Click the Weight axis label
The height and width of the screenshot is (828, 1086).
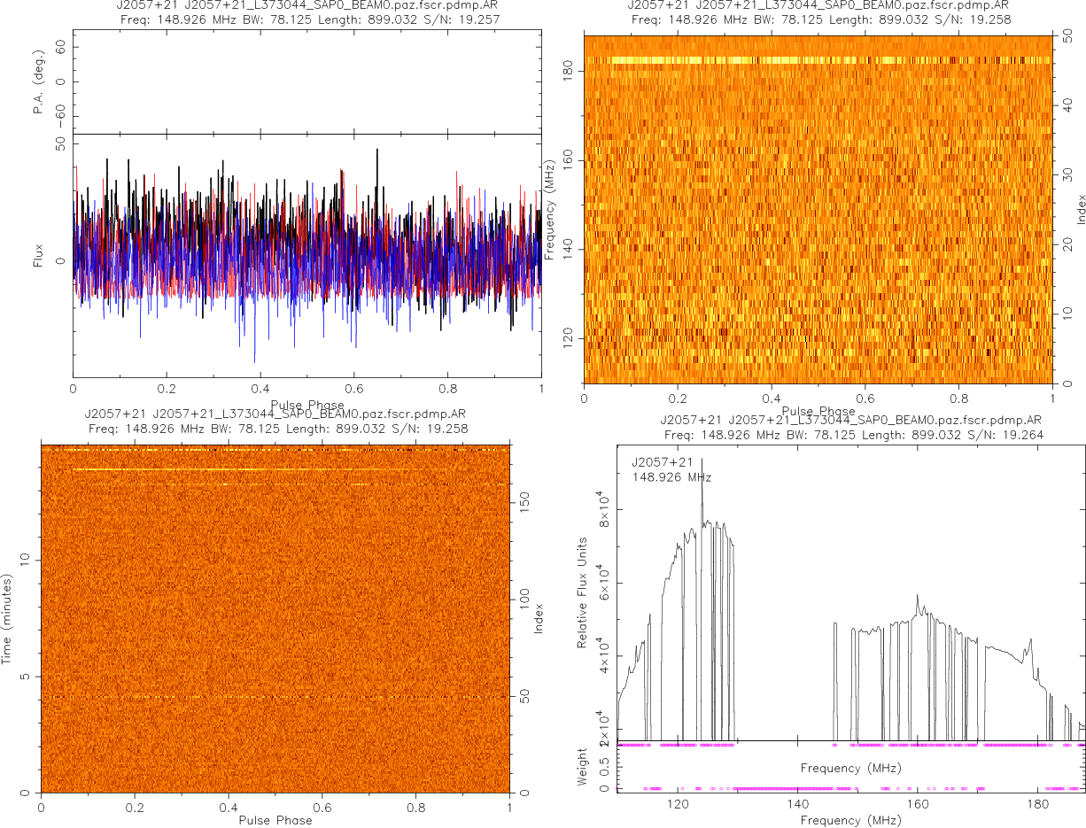point(583,765)
